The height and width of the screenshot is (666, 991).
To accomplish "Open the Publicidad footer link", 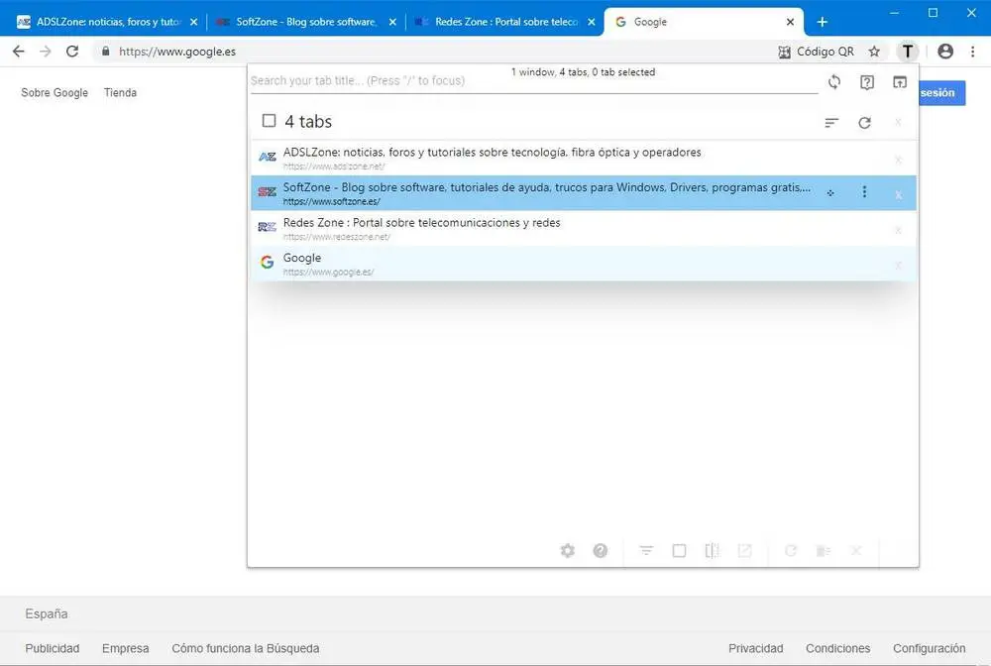I will [x=53, y=648].
